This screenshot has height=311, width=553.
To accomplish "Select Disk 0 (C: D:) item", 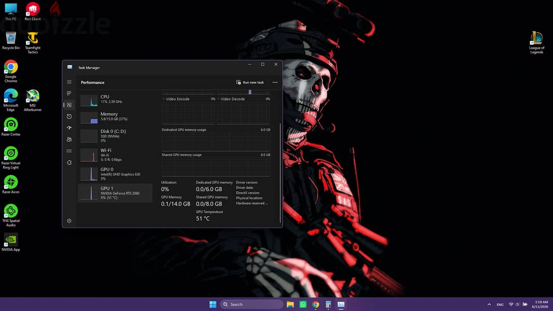I will pyautogui.click(x=115, y=136).
